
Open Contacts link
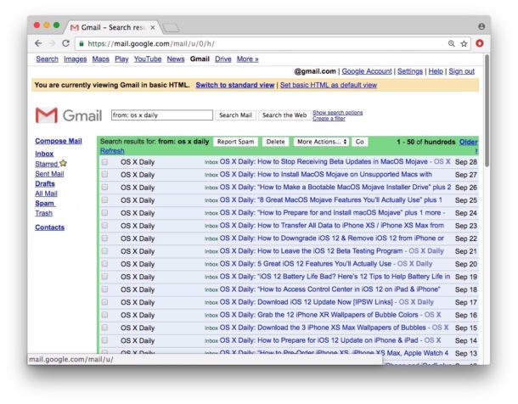tap(49, 227)
